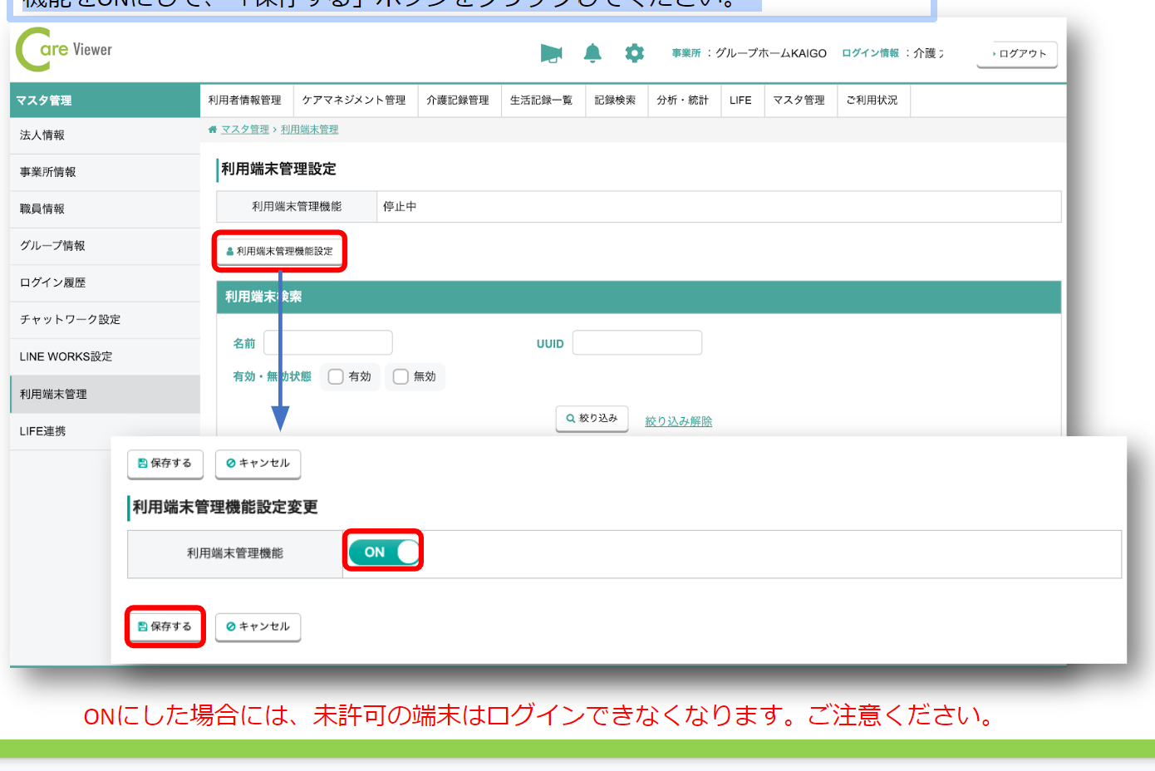1155x771 pixels.
Task: Open the LIFE tab
Action: coord(740,101)
